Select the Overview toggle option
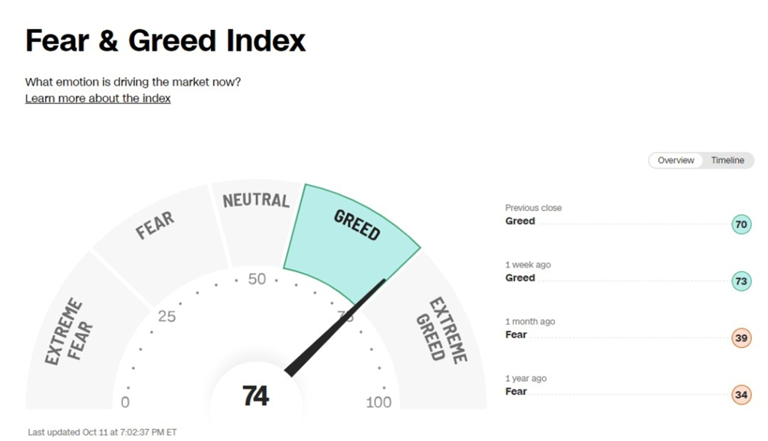Image resolution: width=768 pixels, height=441 pixels. click(676, 160)
